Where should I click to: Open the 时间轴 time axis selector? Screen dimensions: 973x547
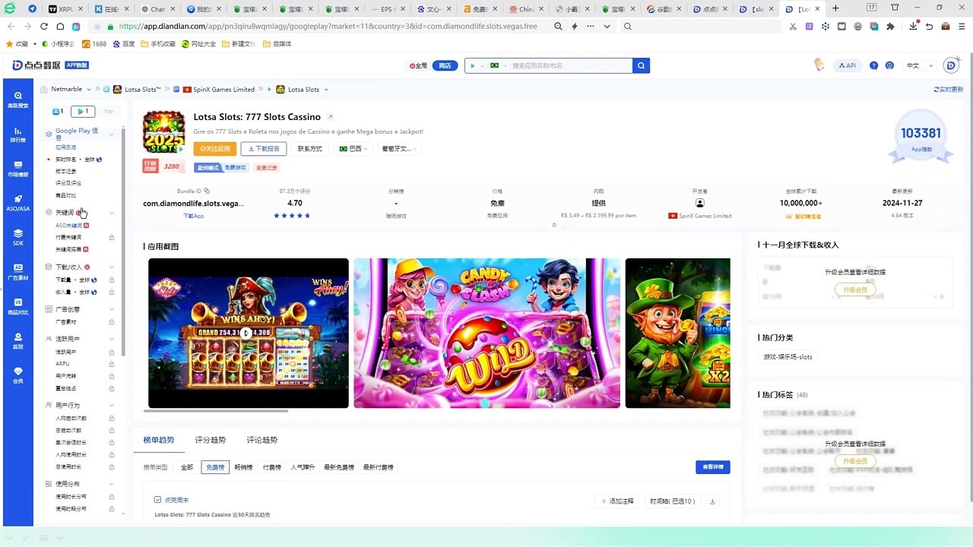[x=673, y=501]
